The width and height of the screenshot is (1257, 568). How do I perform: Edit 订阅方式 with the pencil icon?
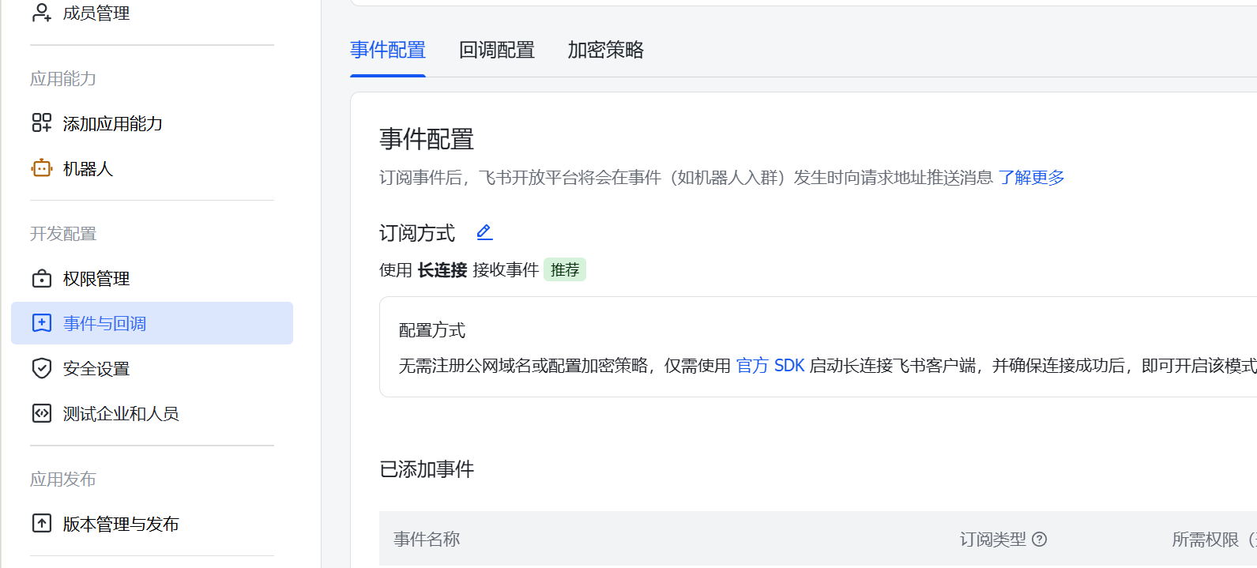pos(484,232)
